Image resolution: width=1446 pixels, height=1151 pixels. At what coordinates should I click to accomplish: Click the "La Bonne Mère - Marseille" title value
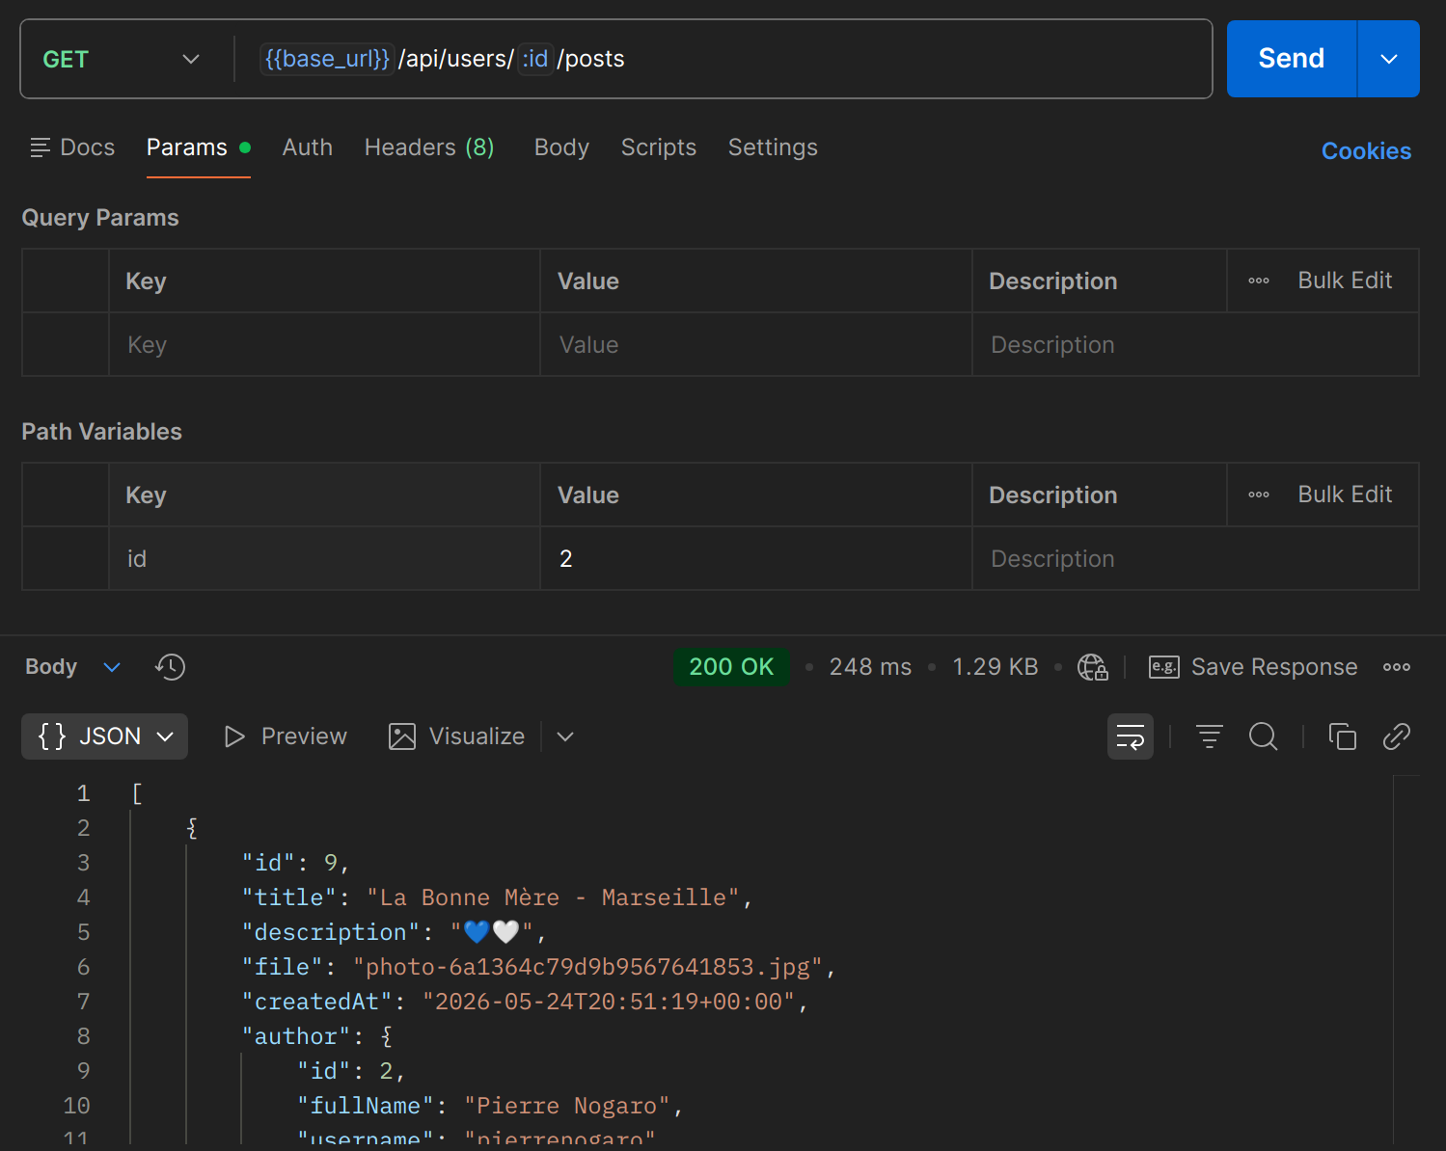[x=553, y=897]
